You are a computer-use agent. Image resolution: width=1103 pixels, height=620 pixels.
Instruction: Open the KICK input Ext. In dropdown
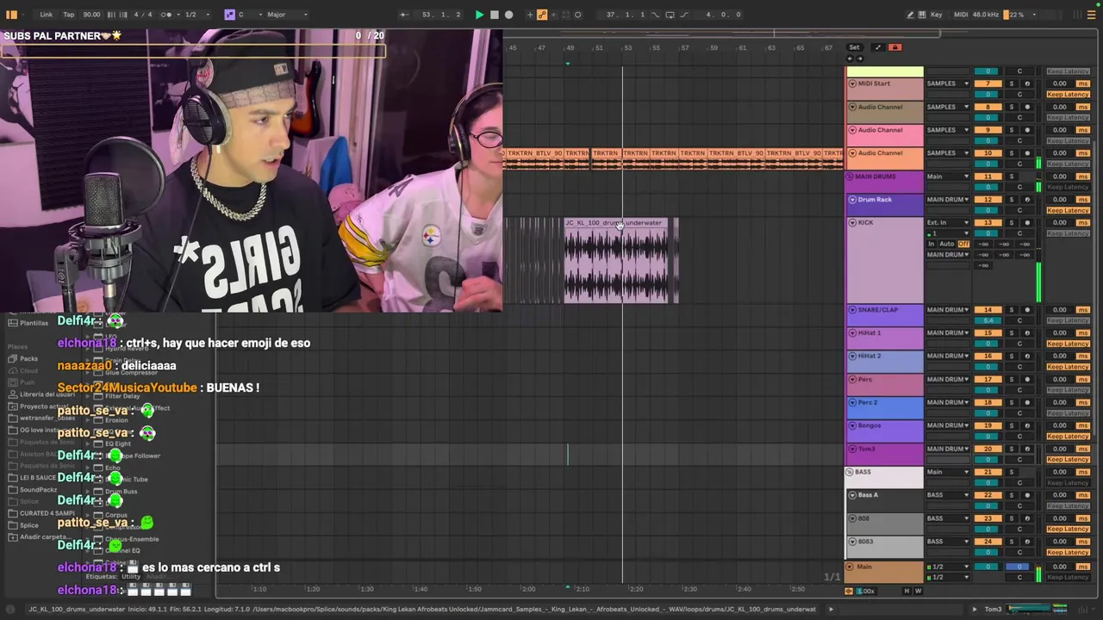[947, 223]
